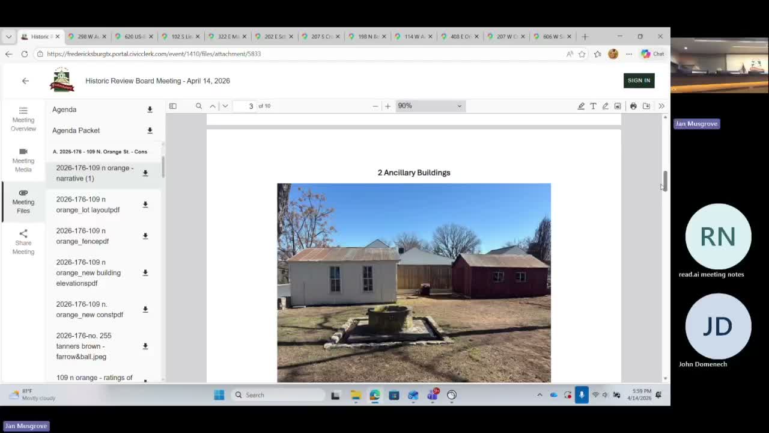Viewport: 769px width, 433px height.
Task: Save the PDF document
Action: [646, 106]
